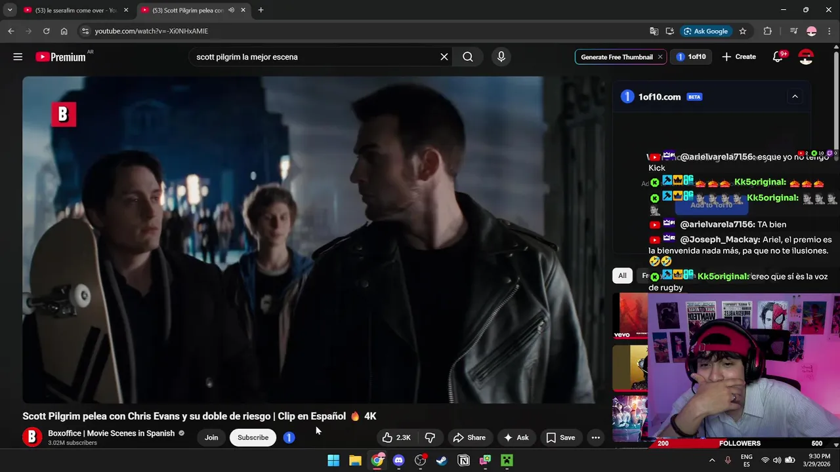Image resolution: width=840 pixels, height=472 pixels.
Task: Open the tab search dropdown arrow
Action: (x=9, y=10)
